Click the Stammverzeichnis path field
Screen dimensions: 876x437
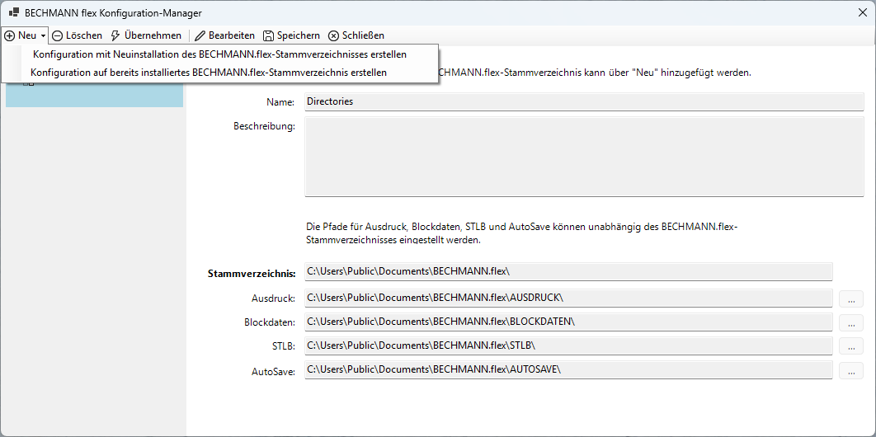pos(568,271)
